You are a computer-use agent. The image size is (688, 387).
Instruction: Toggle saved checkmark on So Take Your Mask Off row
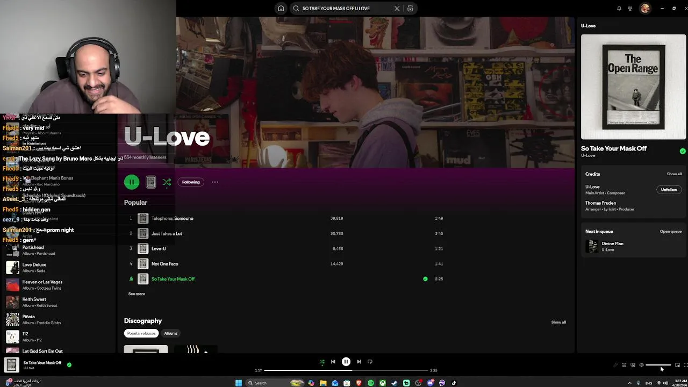pos(425,279)
